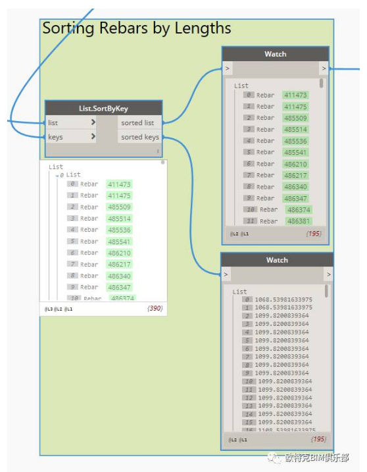This screenshot has height=472, width=367.
Task: Click ID 485514 in the SortByKey preview
Action: 119,219
